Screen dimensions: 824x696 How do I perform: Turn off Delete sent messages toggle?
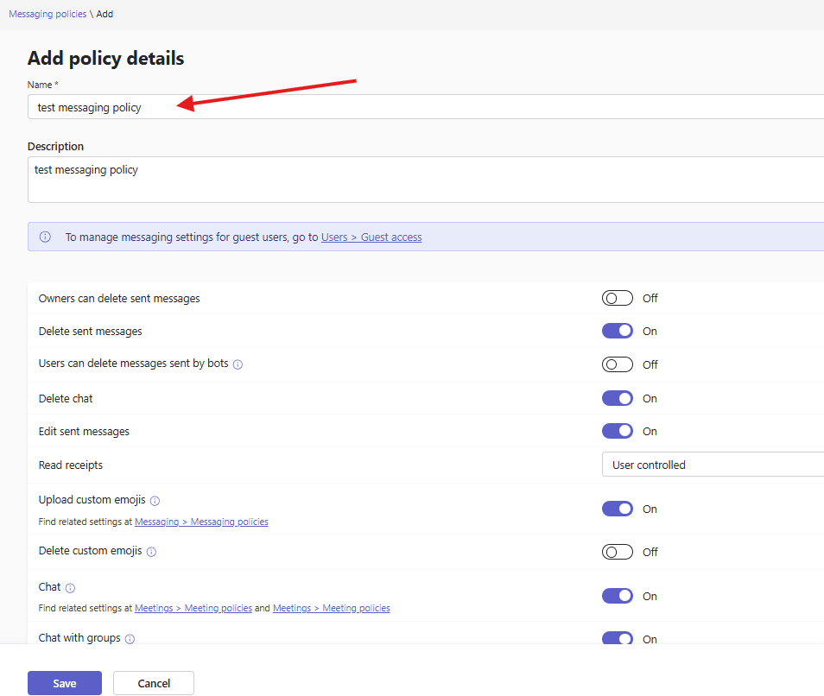tap(618, 331)
